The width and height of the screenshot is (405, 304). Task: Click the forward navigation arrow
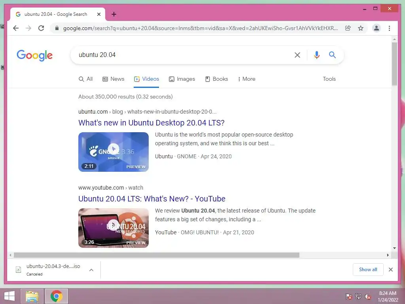(x=28, y=28)
